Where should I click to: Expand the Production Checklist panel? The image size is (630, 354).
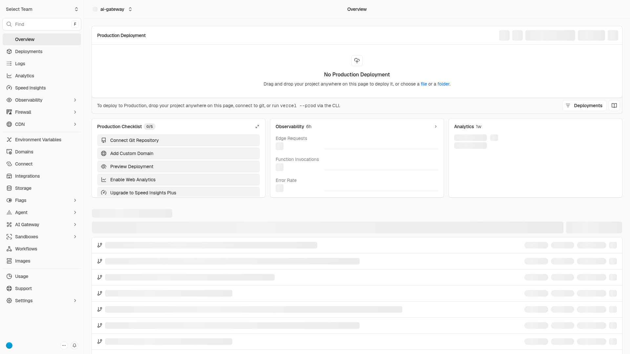(257, 127)
